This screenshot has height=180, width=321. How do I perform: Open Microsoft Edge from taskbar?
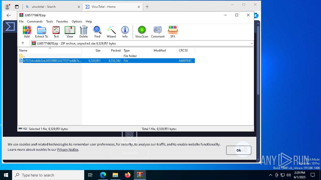tap(103, 175)
